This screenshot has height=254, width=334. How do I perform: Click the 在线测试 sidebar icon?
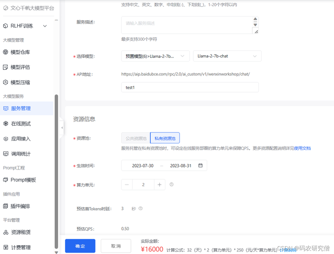click(x=6, y=124)
